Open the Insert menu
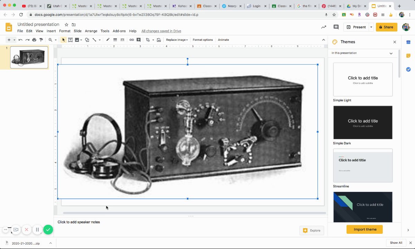Image resolution: width=415 pixels, height=249 pixels. coord(51,31)
